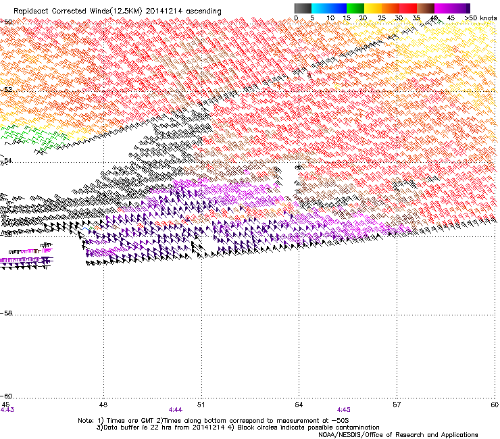Click the legend label '10'
Screen dimensions: 500x439
click(x=330, y=18)
